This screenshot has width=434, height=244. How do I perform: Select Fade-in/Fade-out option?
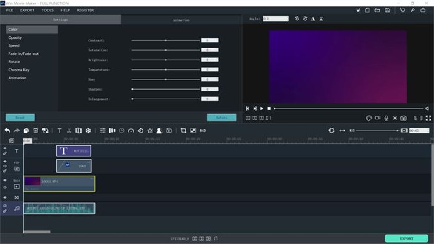[x=23, y=54]
